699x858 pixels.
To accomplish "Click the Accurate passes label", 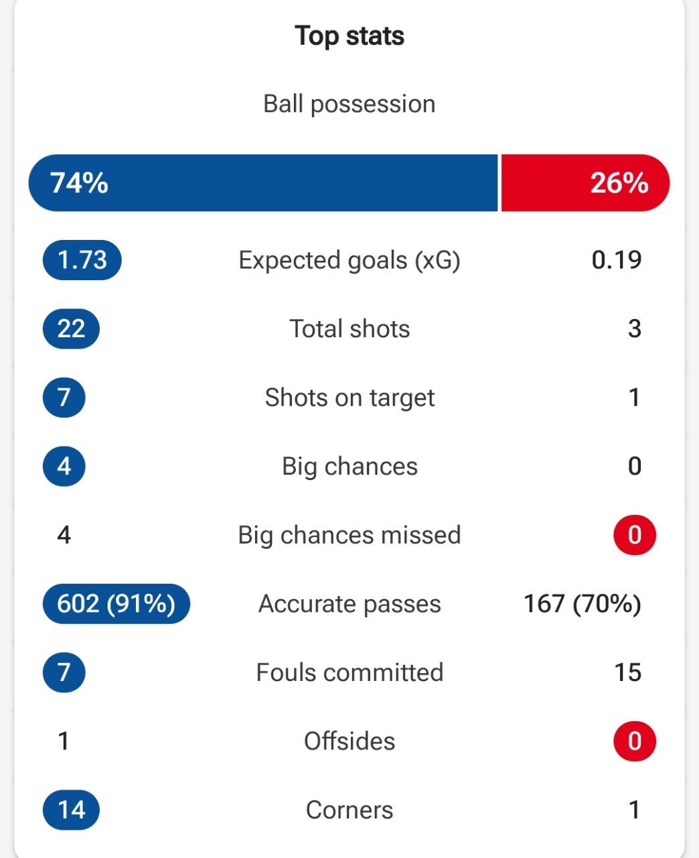I will 349,604.
